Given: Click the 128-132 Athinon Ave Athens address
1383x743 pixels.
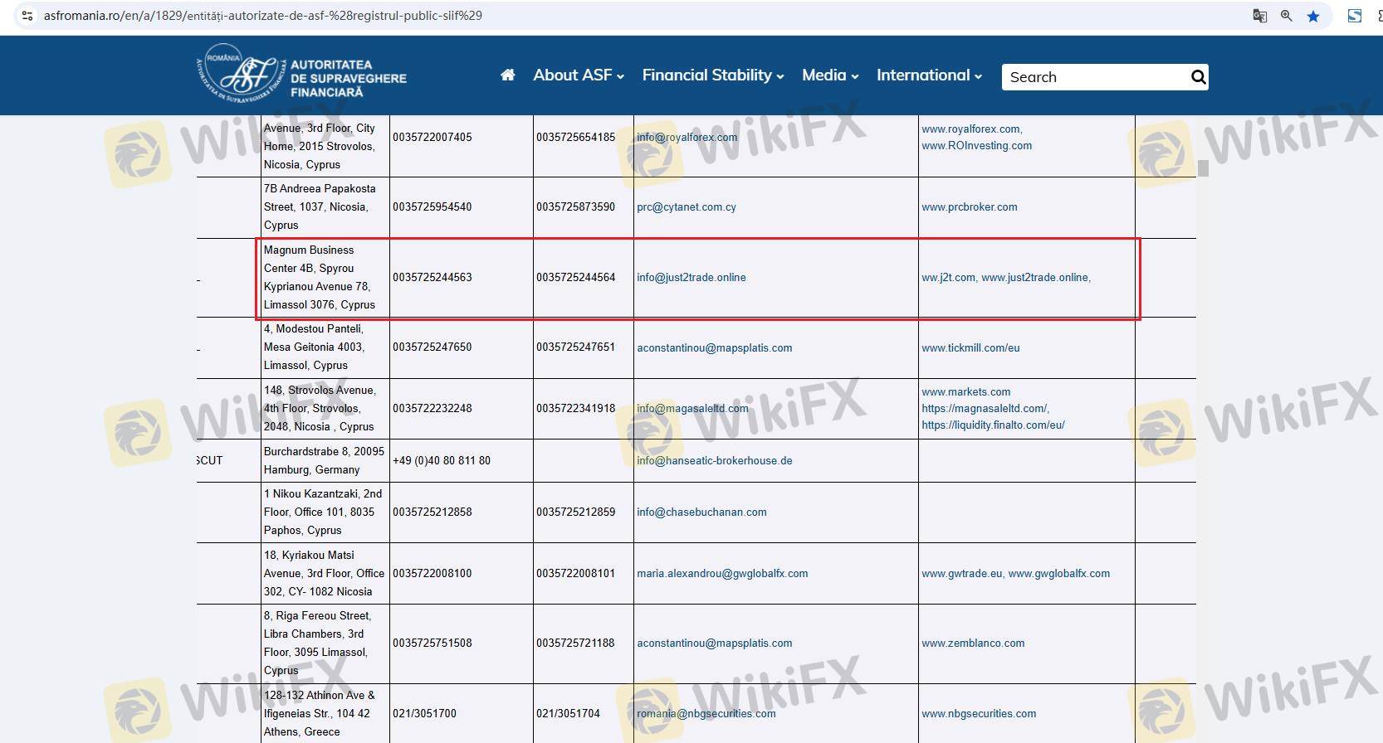Looking at the screenshot, I should click(x=320, y=714).
